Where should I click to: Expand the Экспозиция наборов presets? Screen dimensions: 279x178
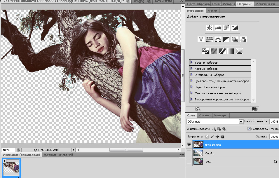191,74
